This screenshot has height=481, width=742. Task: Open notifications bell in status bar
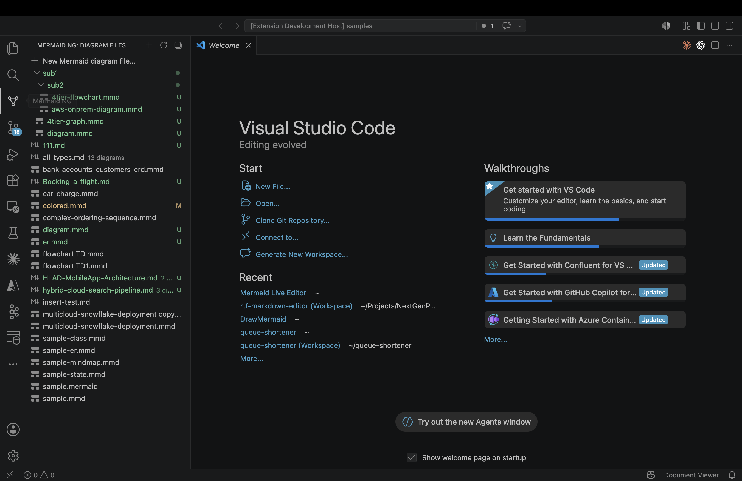(x=732, y=475)
